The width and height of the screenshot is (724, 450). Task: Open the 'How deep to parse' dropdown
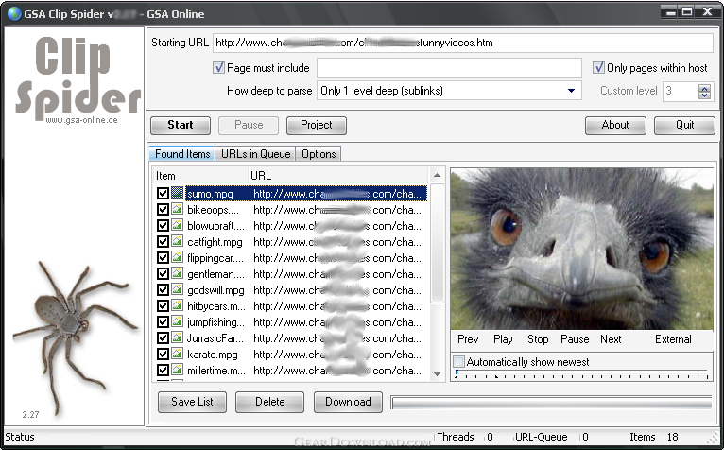click(x=572, y=91)
